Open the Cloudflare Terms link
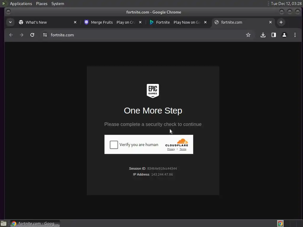This screenshot has height=227, width=303. click(x=183, y=149)
